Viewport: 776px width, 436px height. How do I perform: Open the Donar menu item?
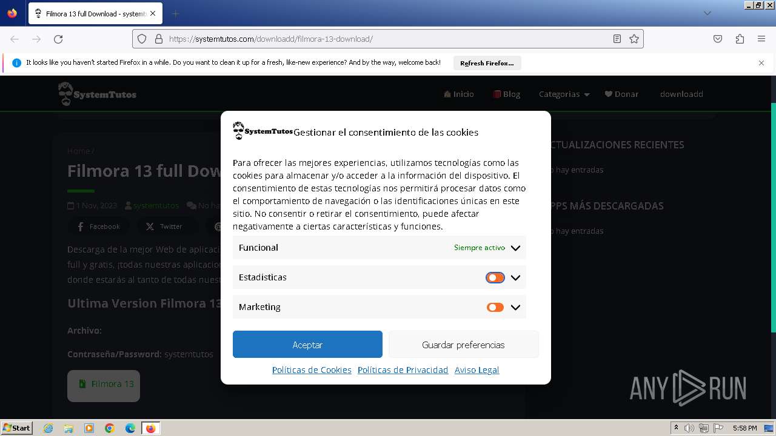click(x=621, y=94)
